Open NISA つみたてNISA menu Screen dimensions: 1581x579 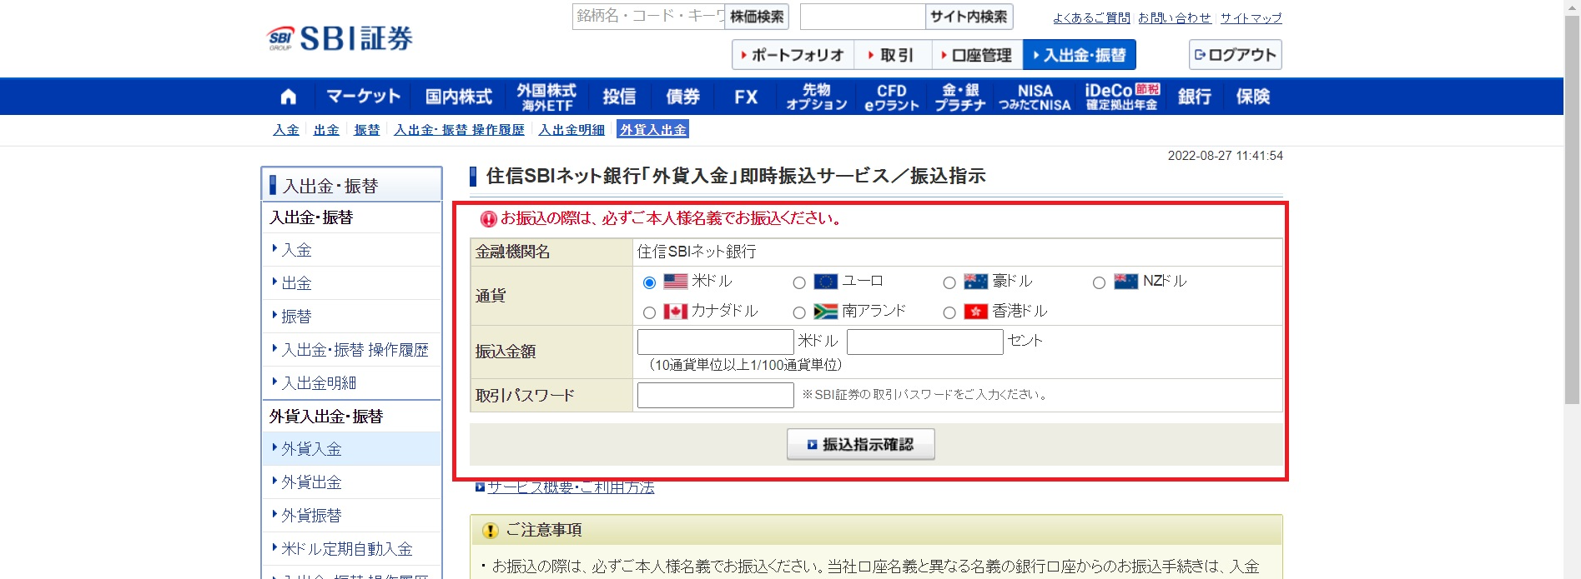click(x=1035, y=97)
